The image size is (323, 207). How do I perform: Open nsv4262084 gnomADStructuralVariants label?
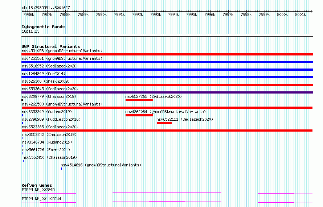pyautogui.click(x=165, y=112)
